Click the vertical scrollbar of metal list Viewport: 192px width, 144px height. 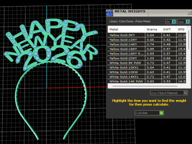tap(189, 40)
